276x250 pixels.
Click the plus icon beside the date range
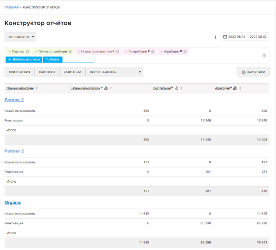point(215,37)
